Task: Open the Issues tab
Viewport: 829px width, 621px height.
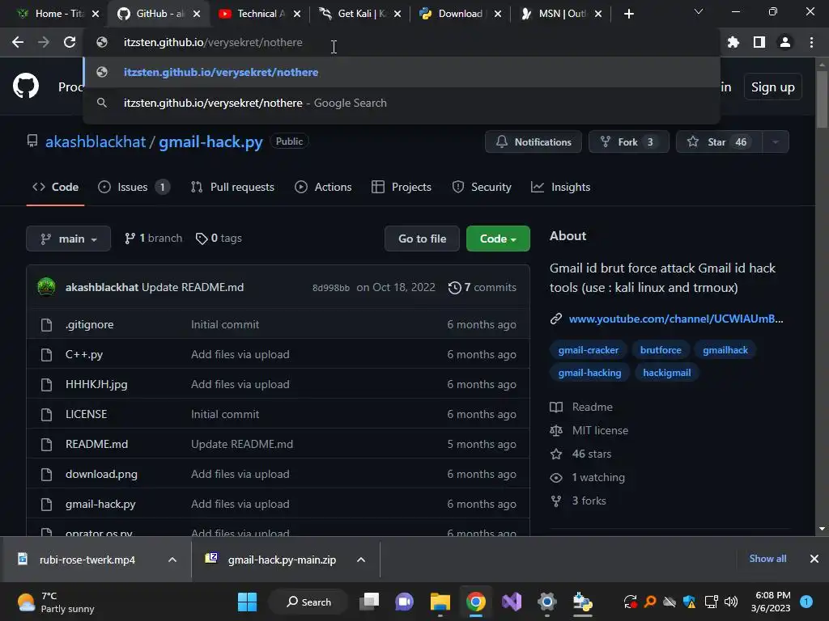Action: click(x=134, y=187)
